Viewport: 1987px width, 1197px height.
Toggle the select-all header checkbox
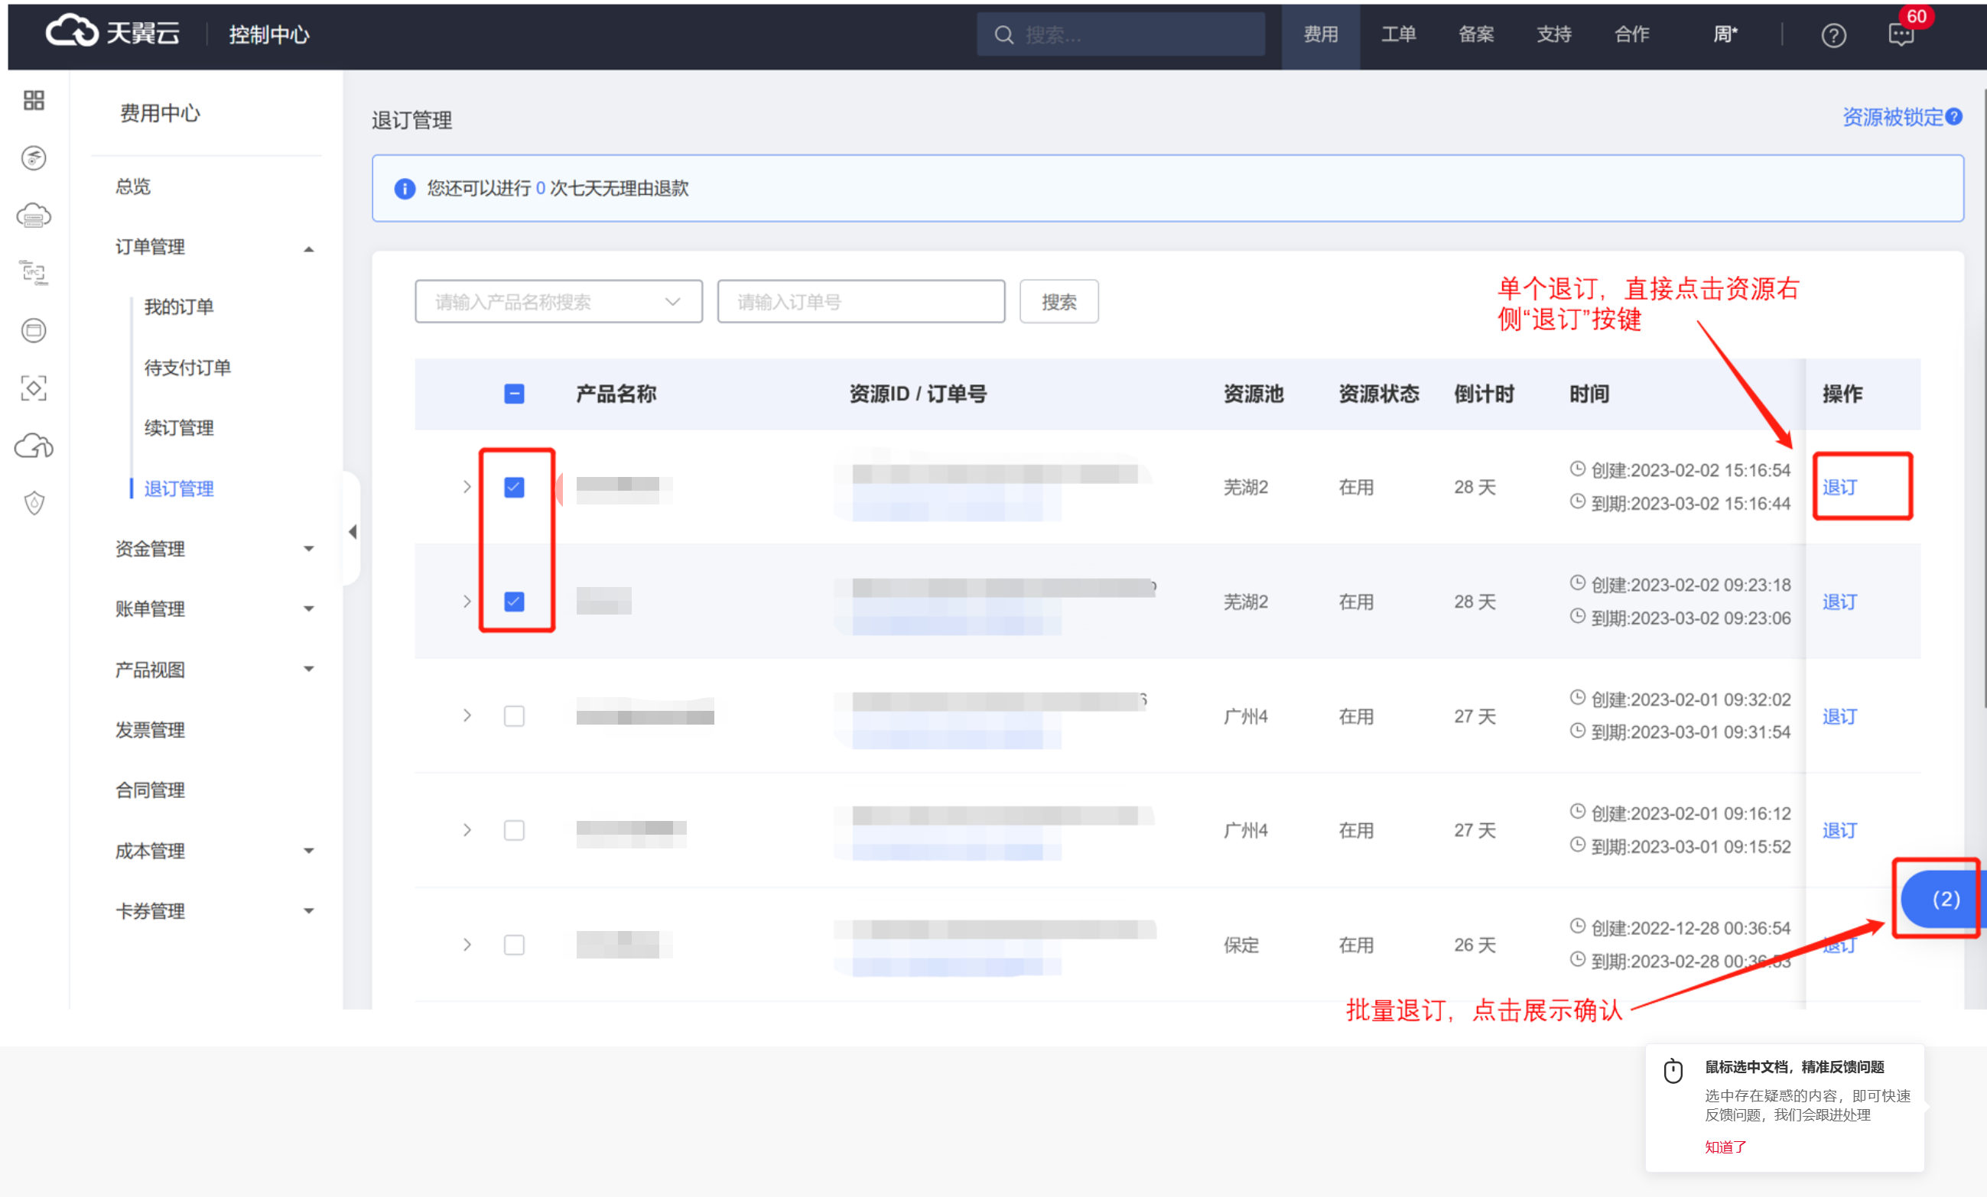click(x=514, y=394)
